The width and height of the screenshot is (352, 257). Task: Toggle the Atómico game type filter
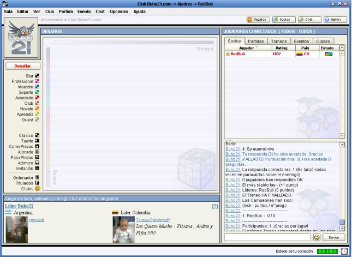[37, 163]
